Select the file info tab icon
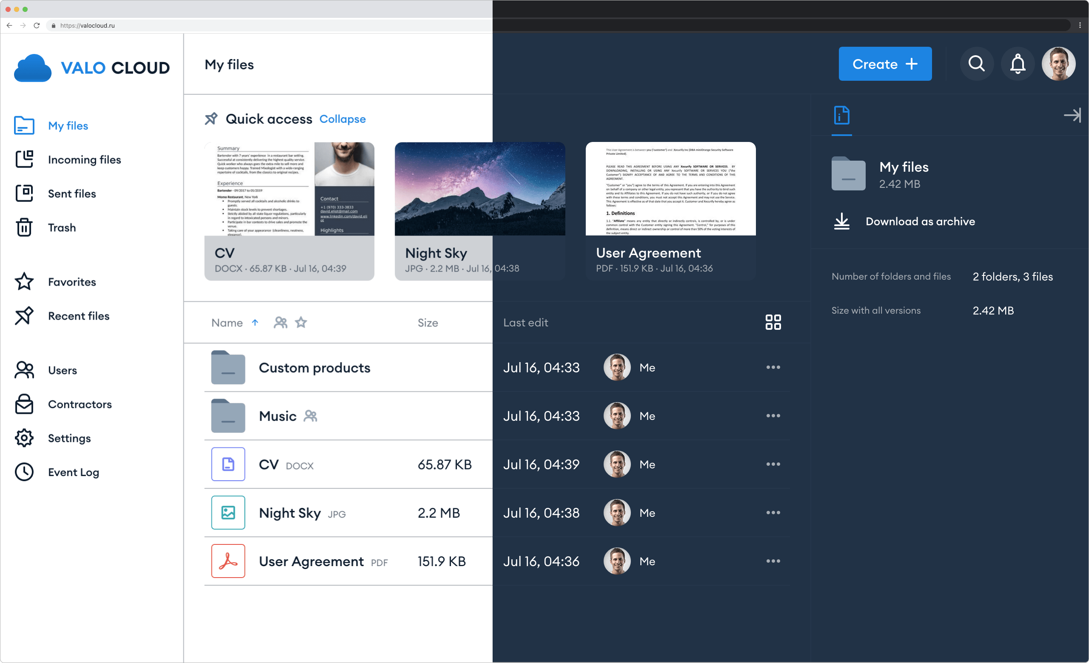 tap(841, 116)
